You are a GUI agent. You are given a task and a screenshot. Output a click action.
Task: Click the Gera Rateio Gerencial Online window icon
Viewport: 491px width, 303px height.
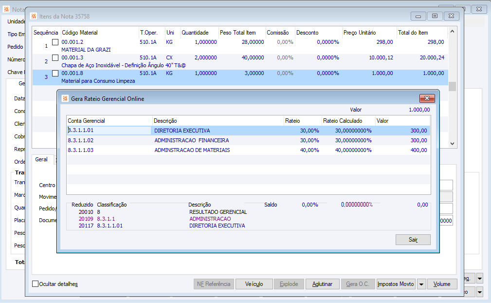pos(65,98)
